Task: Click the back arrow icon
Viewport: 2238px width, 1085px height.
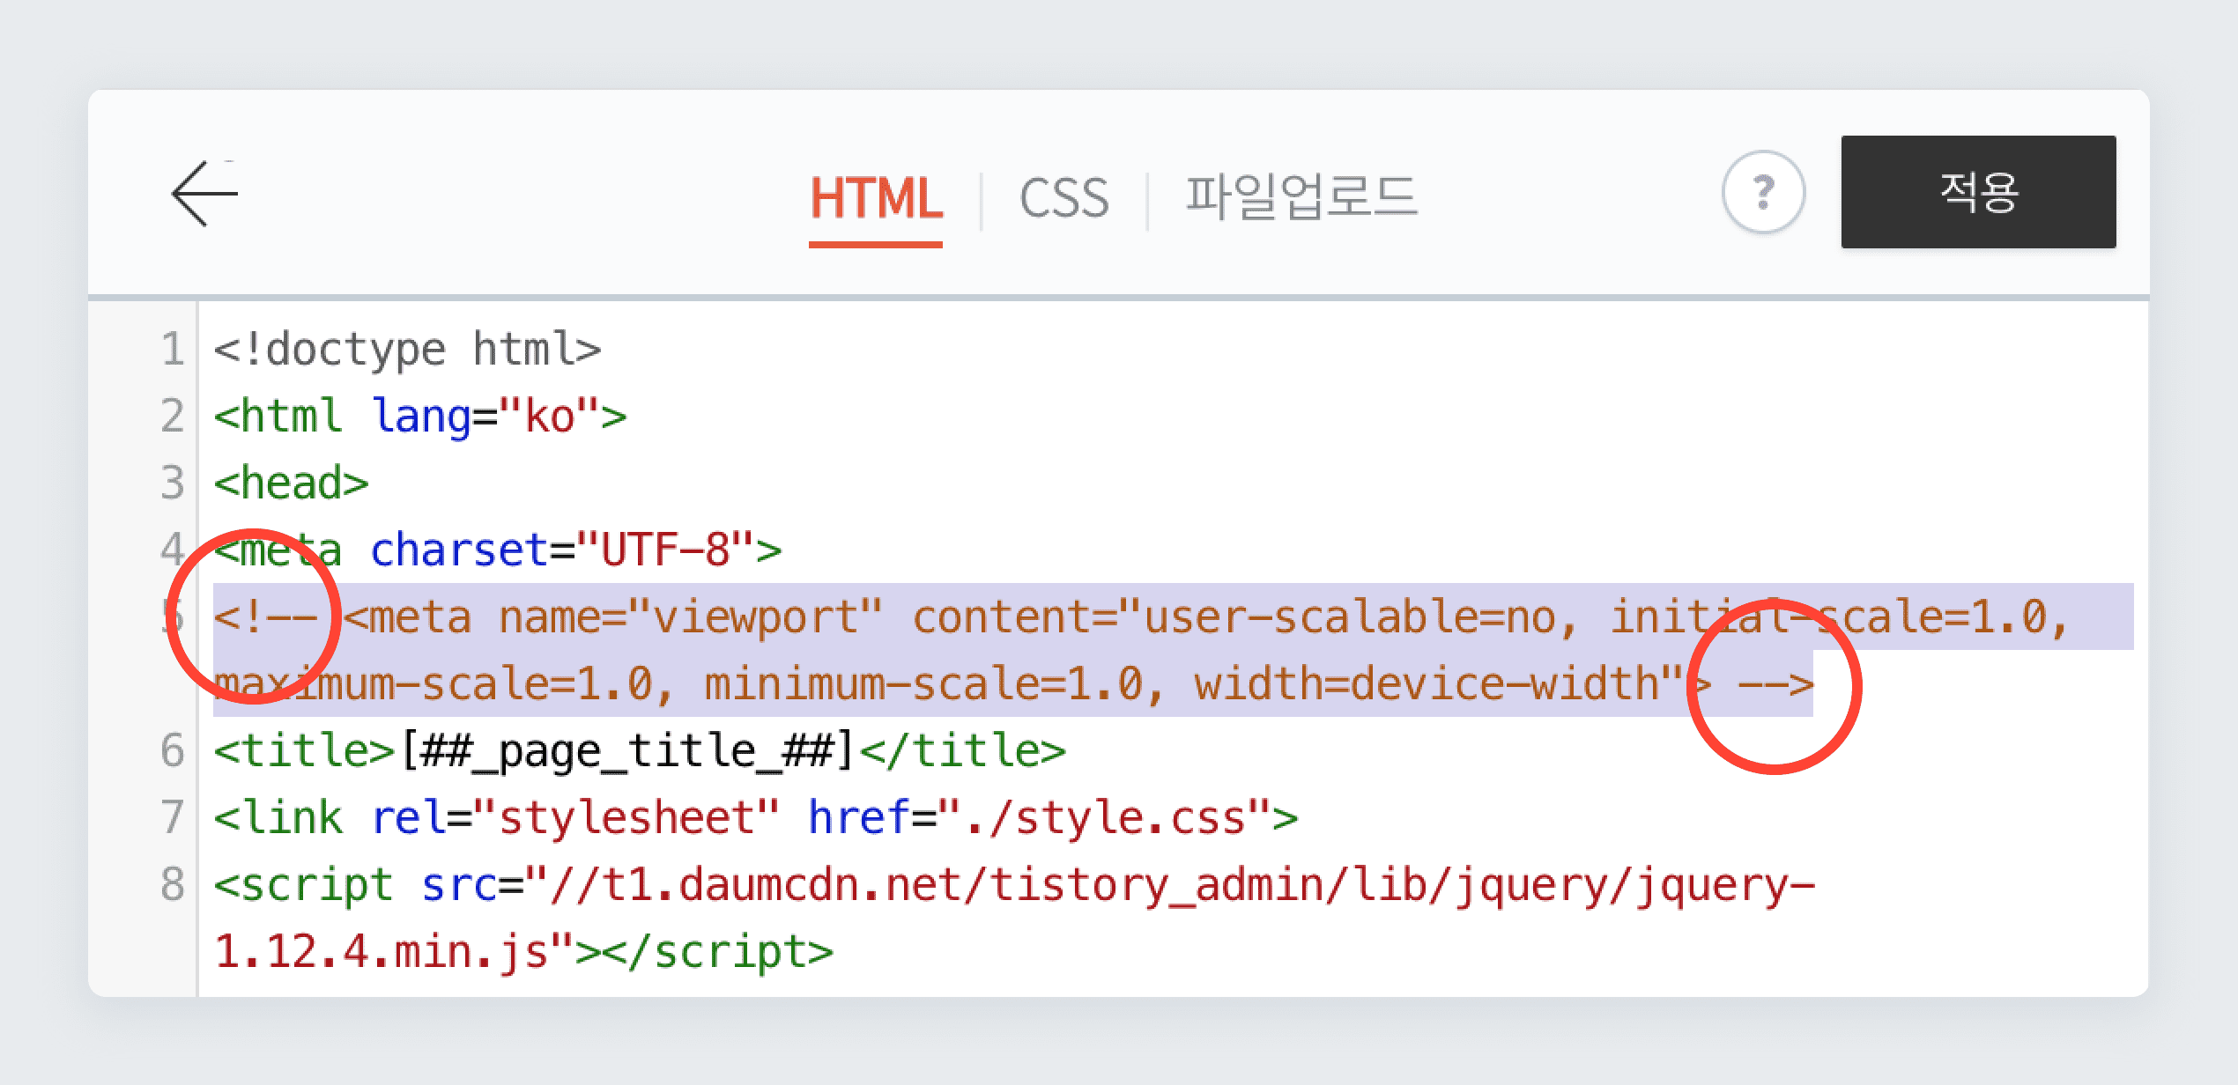Action: [x=204, y=194]
